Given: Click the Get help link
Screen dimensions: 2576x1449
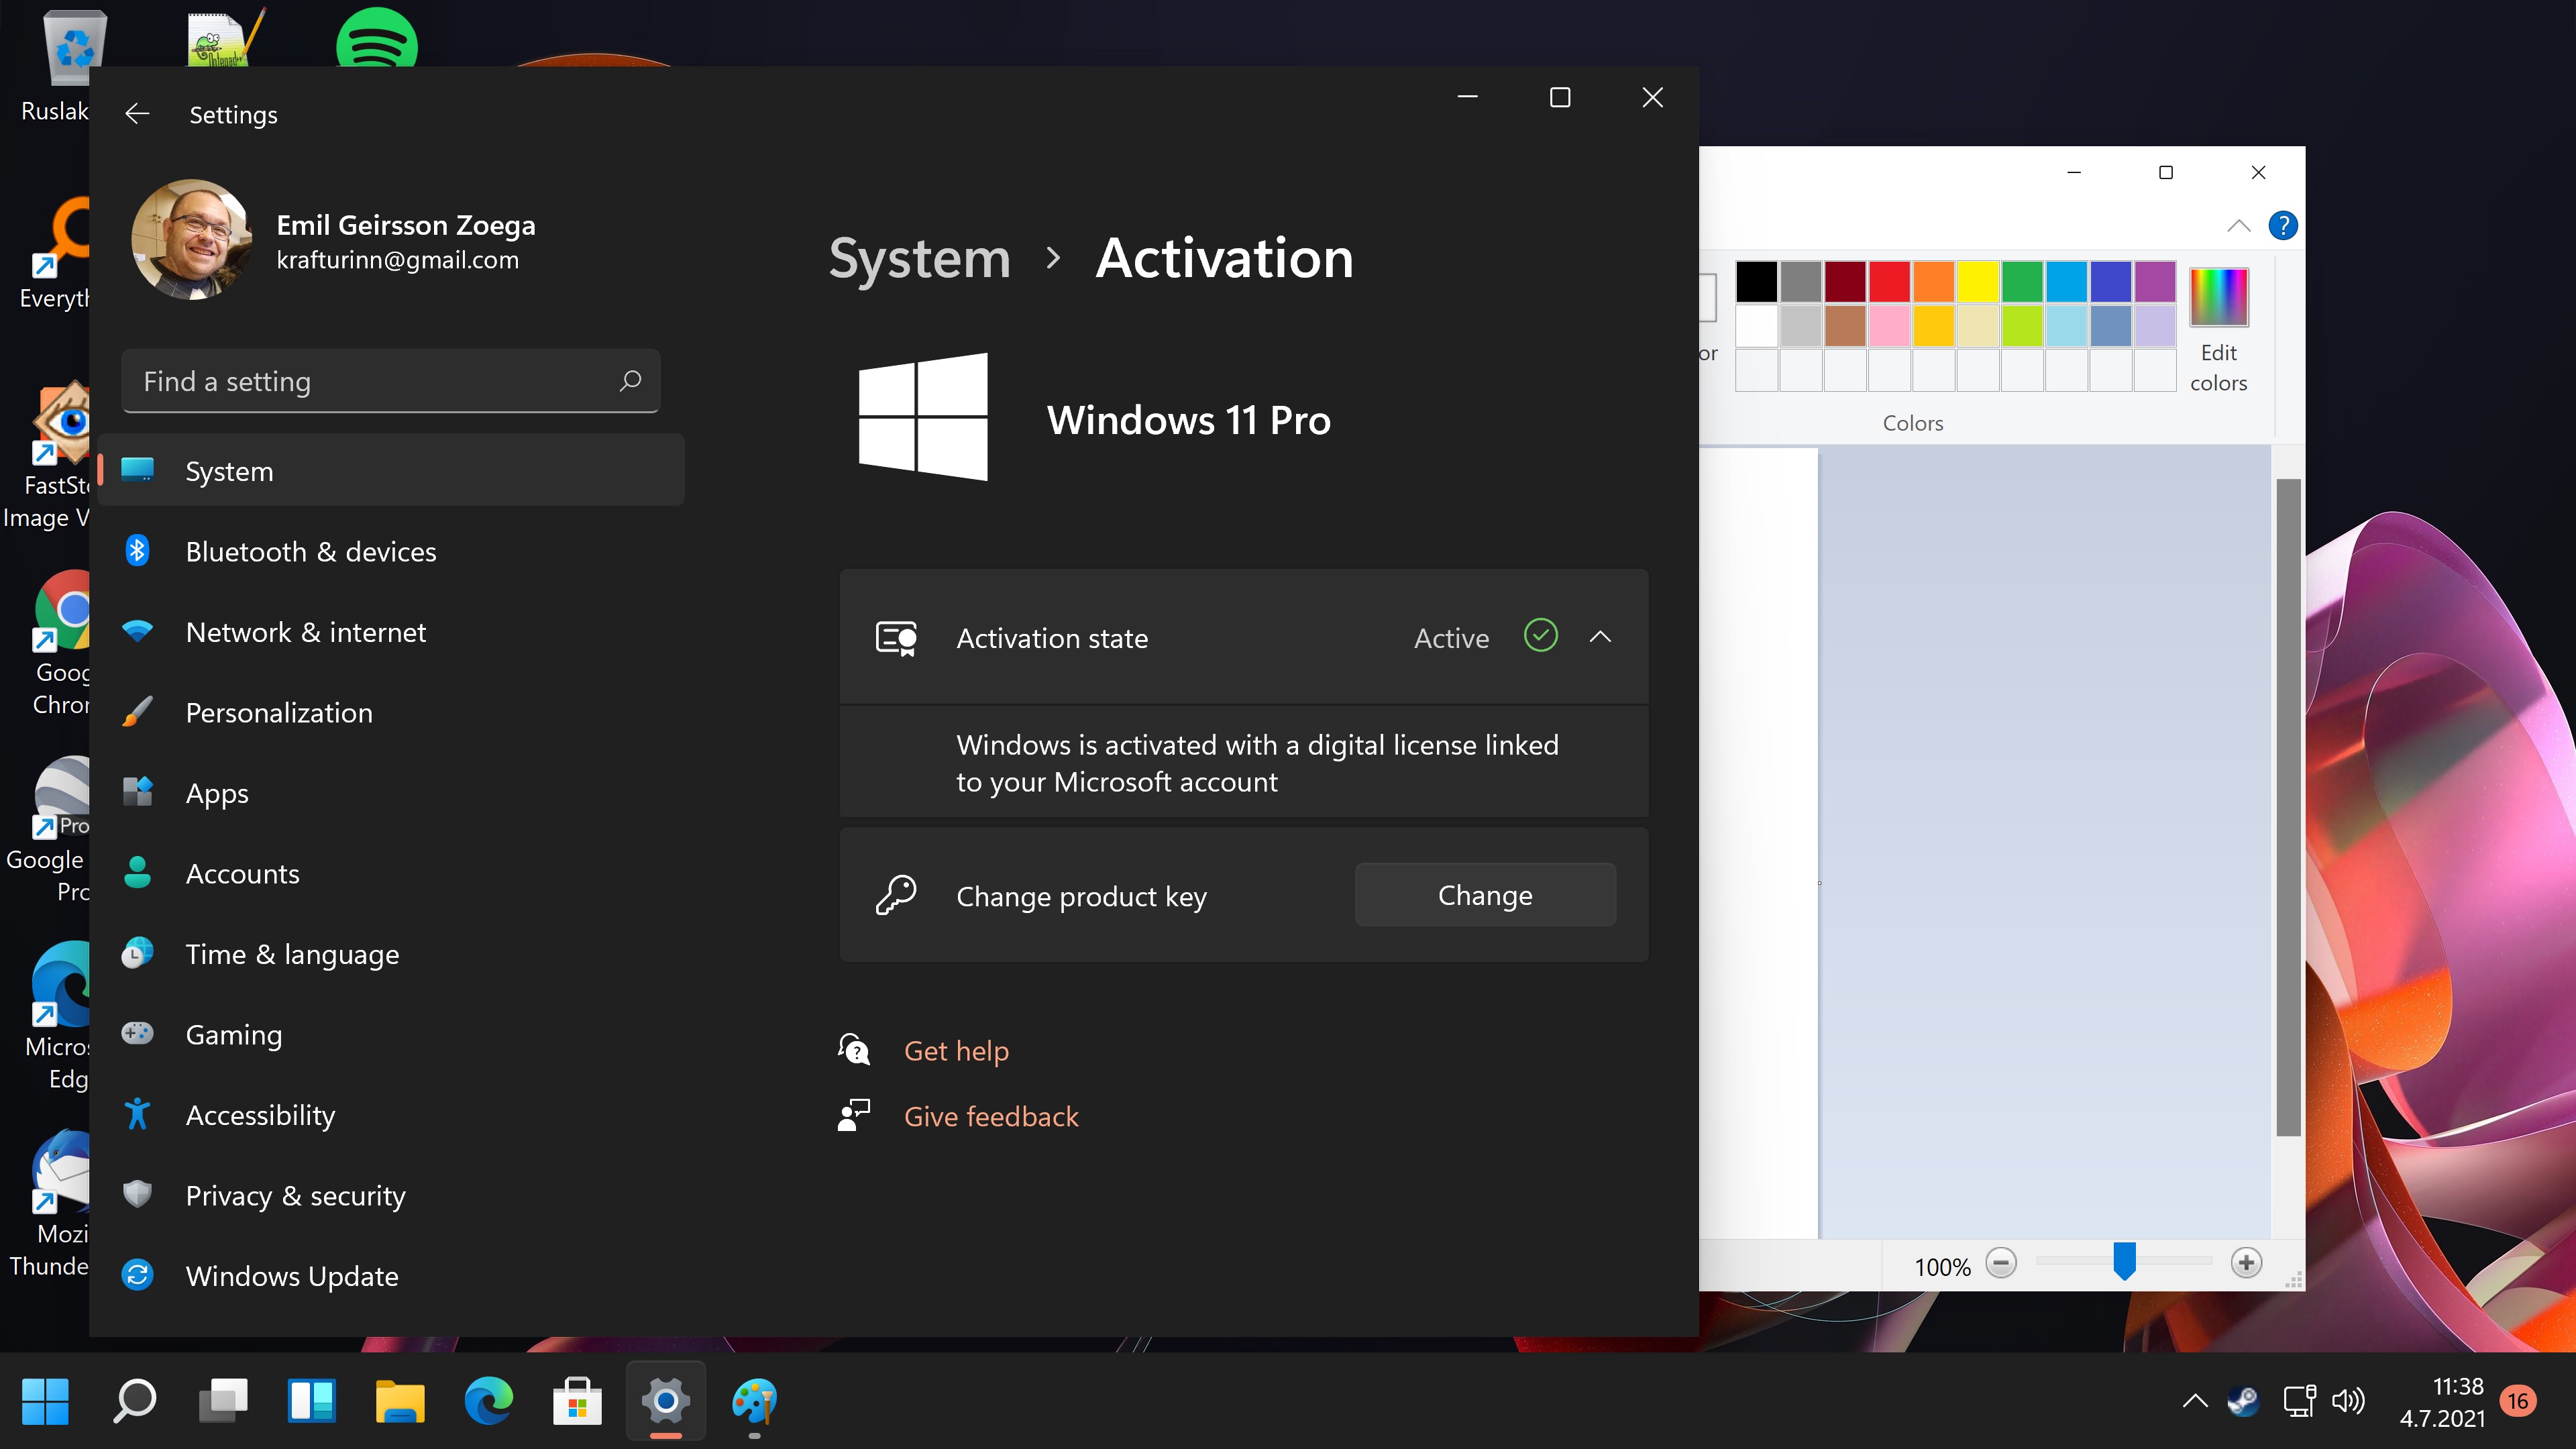Looking at the screenshot, I should pos(957,1049).
